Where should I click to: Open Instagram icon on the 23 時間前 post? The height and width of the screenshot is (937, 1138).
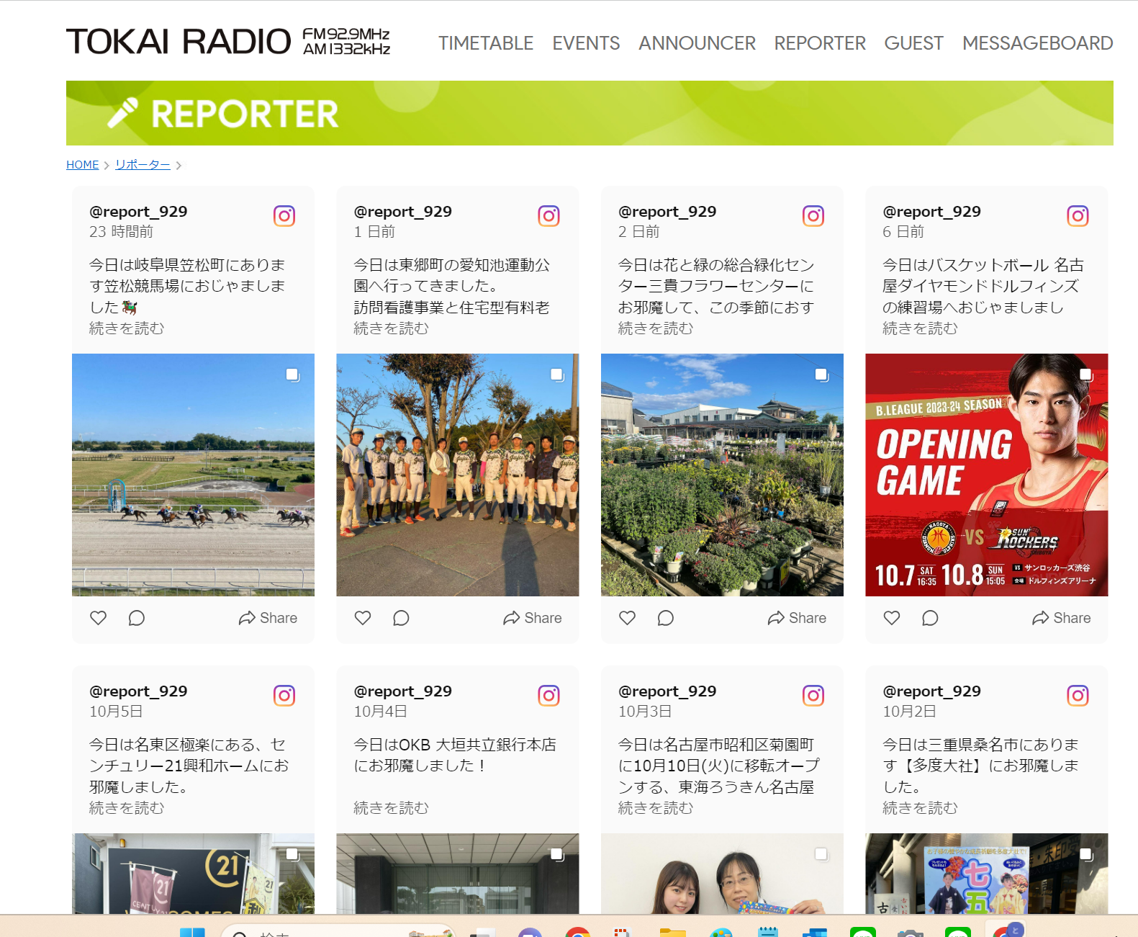284,216
